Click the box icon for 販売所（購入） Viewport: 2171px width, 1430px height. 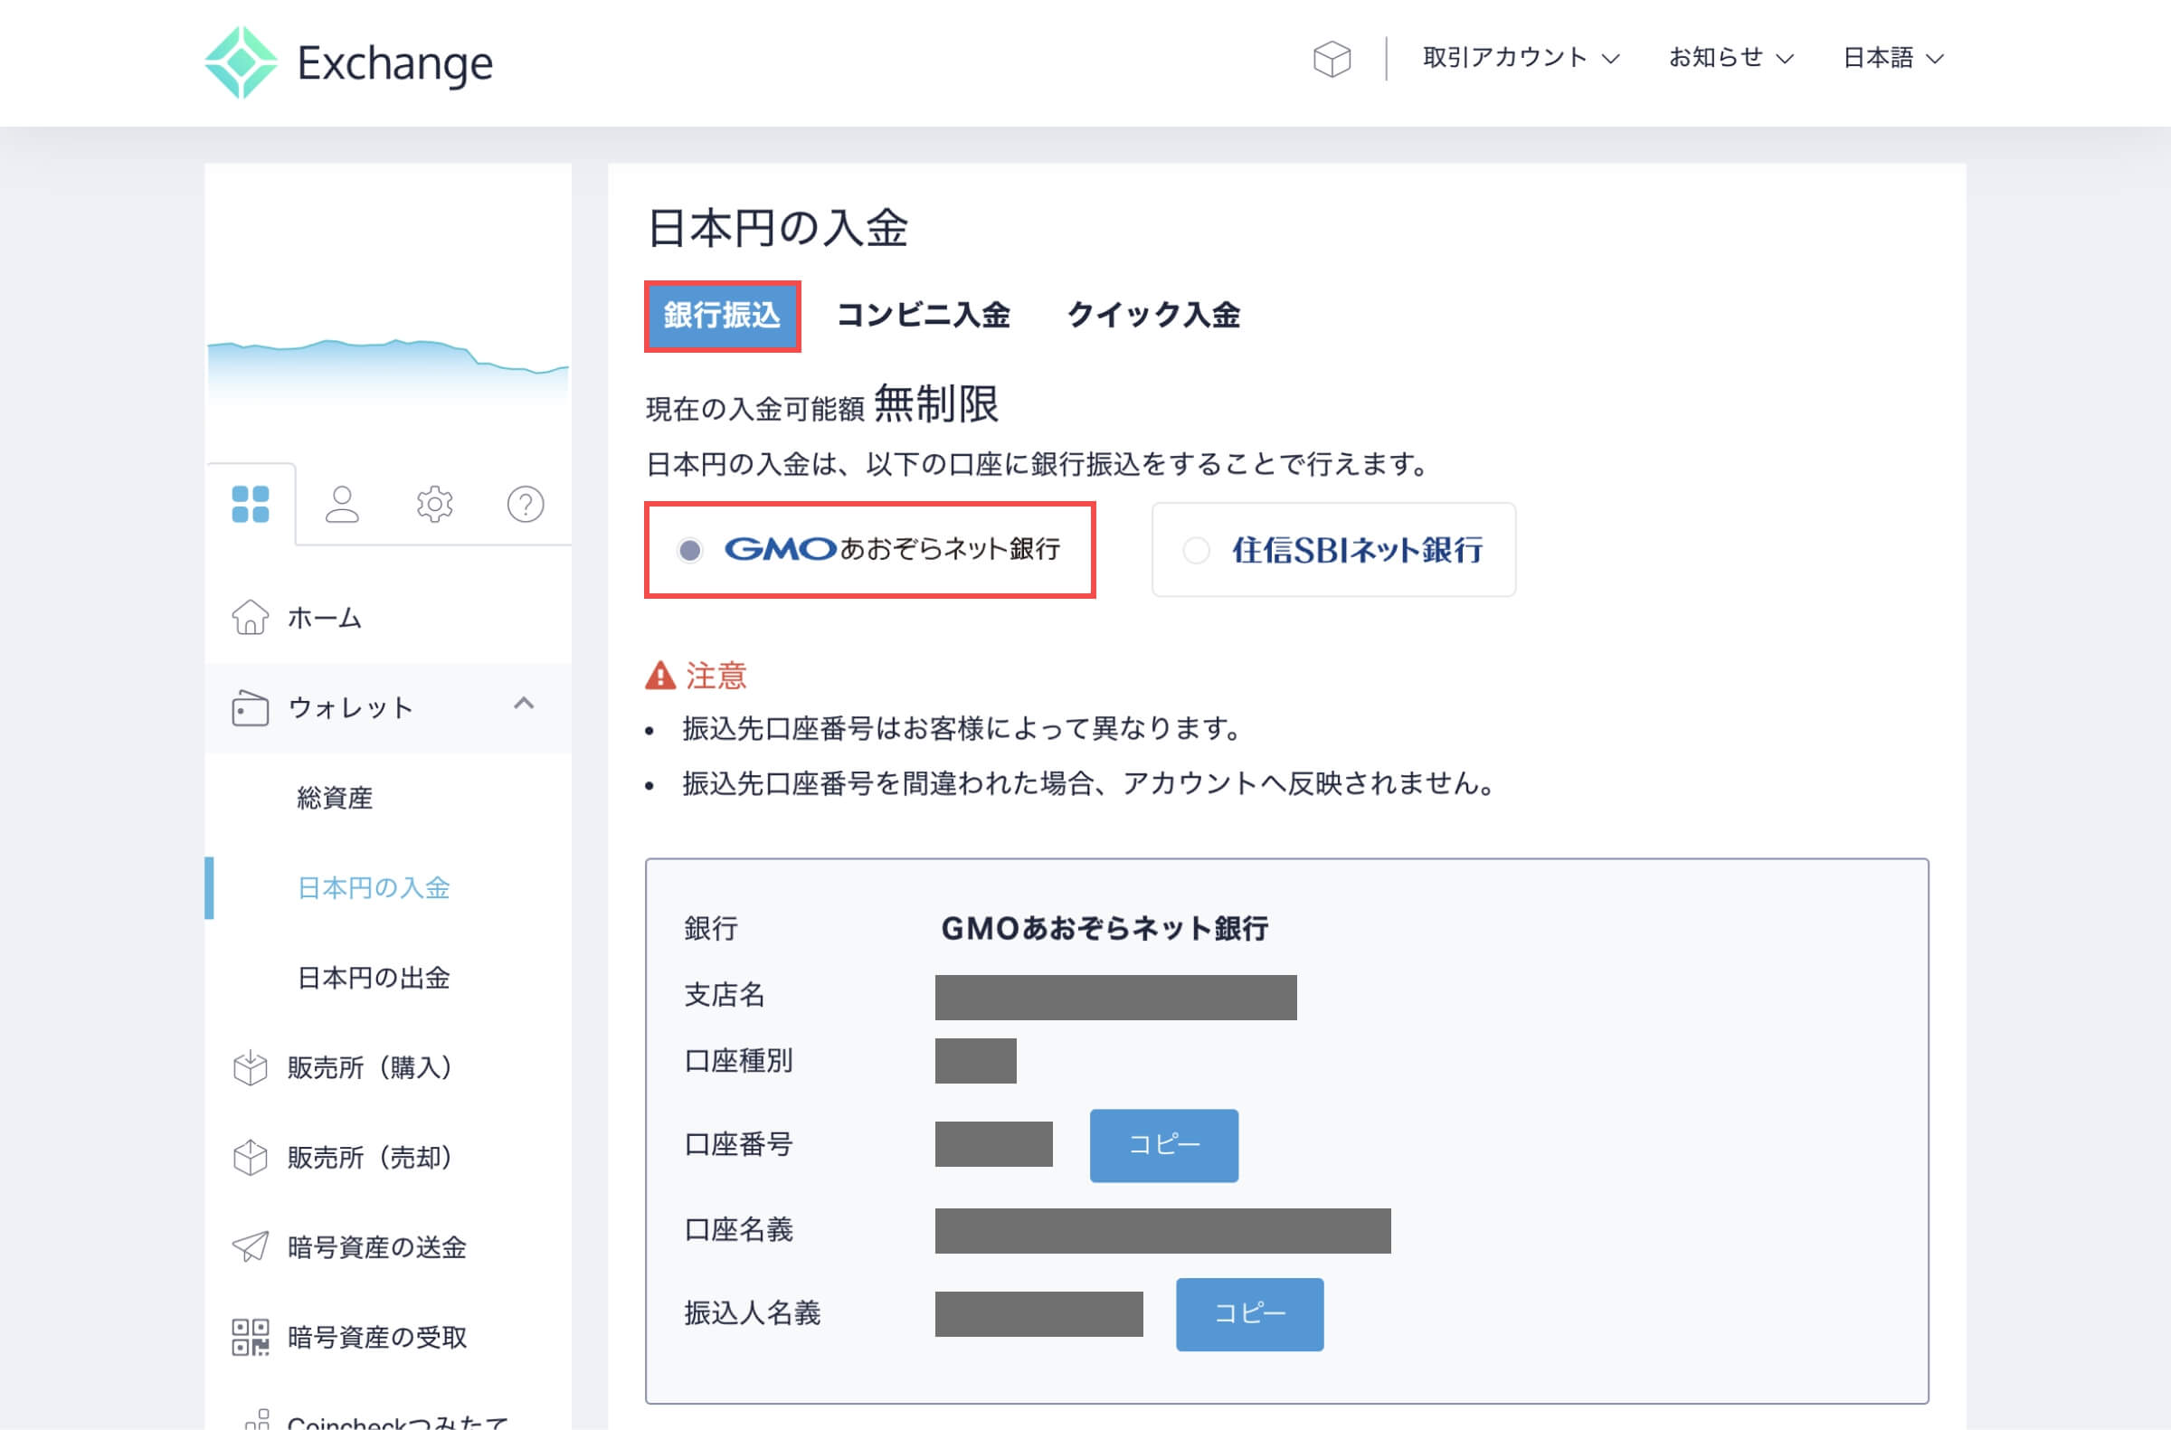(x=250, y=1068)
